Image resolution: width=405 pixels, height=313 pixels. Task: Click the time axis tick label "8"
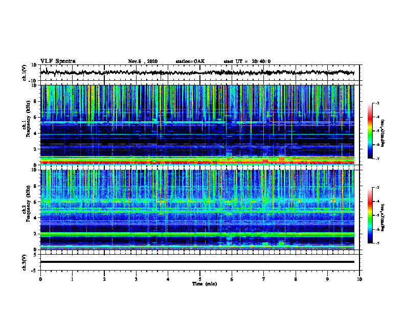[296, 279]
